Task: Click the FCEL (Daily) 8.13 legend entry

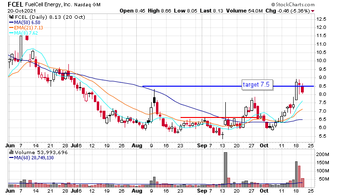Action: [x=50, y=17]
